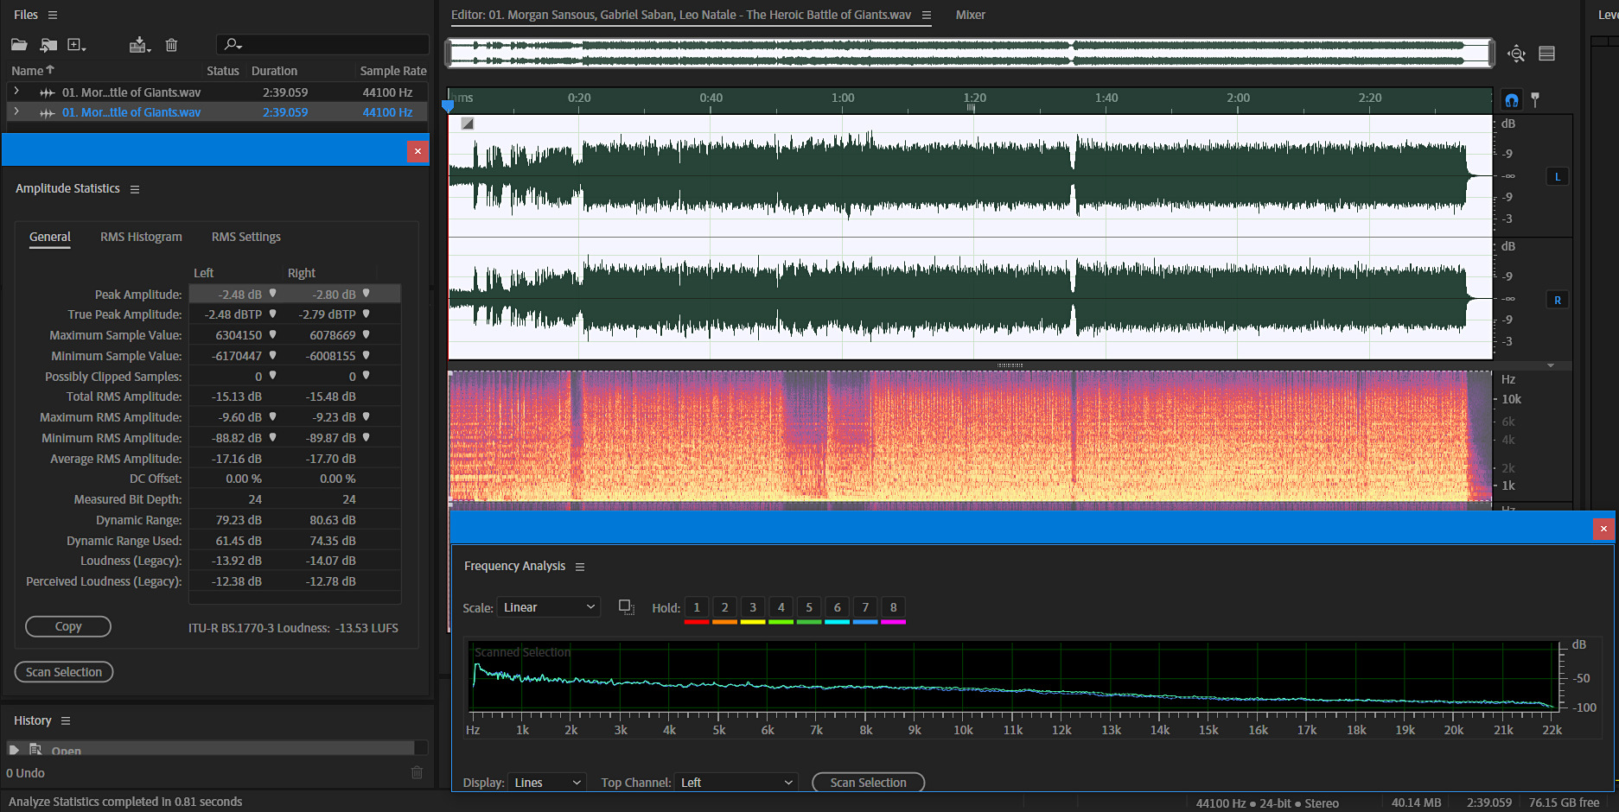Click the Import File icon

click(x=48, y=45)
